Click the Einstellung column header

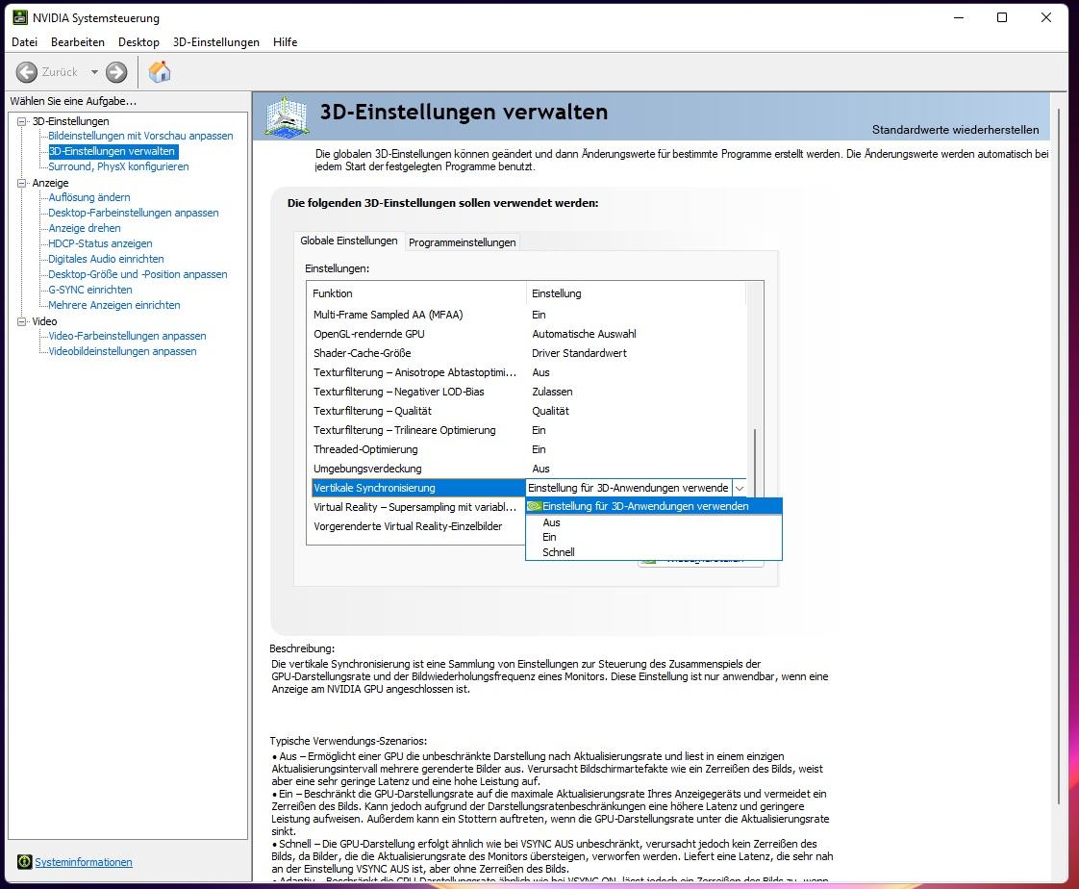point(636,293)
